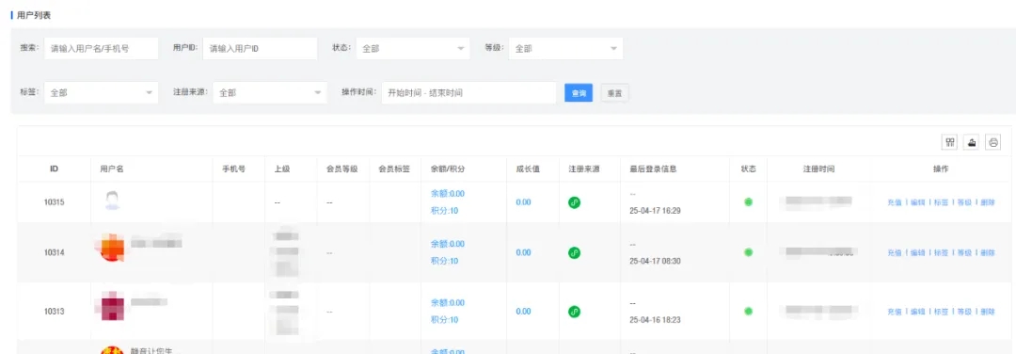This screenshot has height=354, width=1016.
Task: Click the green status dot for user 10315
Action: tap(749, 202)
